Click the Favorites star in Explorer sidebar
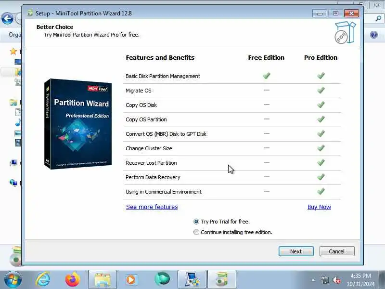 pyautogui.click(x=13, y=52)
